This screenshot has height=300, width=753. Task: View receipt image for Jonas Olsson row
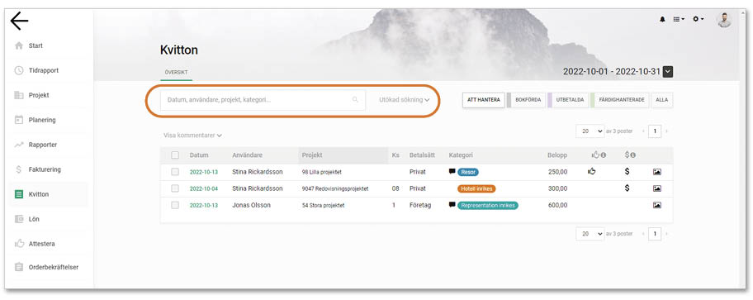(657, 205)
